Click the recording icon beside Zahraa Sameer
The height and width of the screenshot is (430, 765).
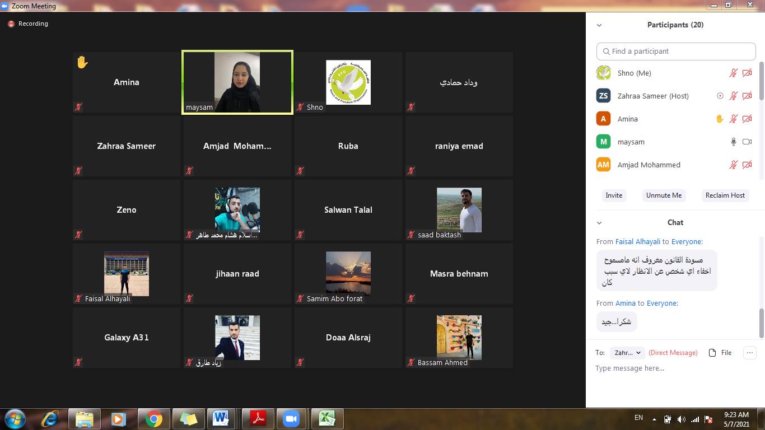pyautogui.click(x=720, y=96)
